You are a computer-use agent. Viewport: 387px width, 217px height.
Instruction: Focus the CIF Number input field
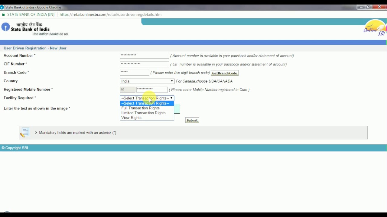[144, 64]
